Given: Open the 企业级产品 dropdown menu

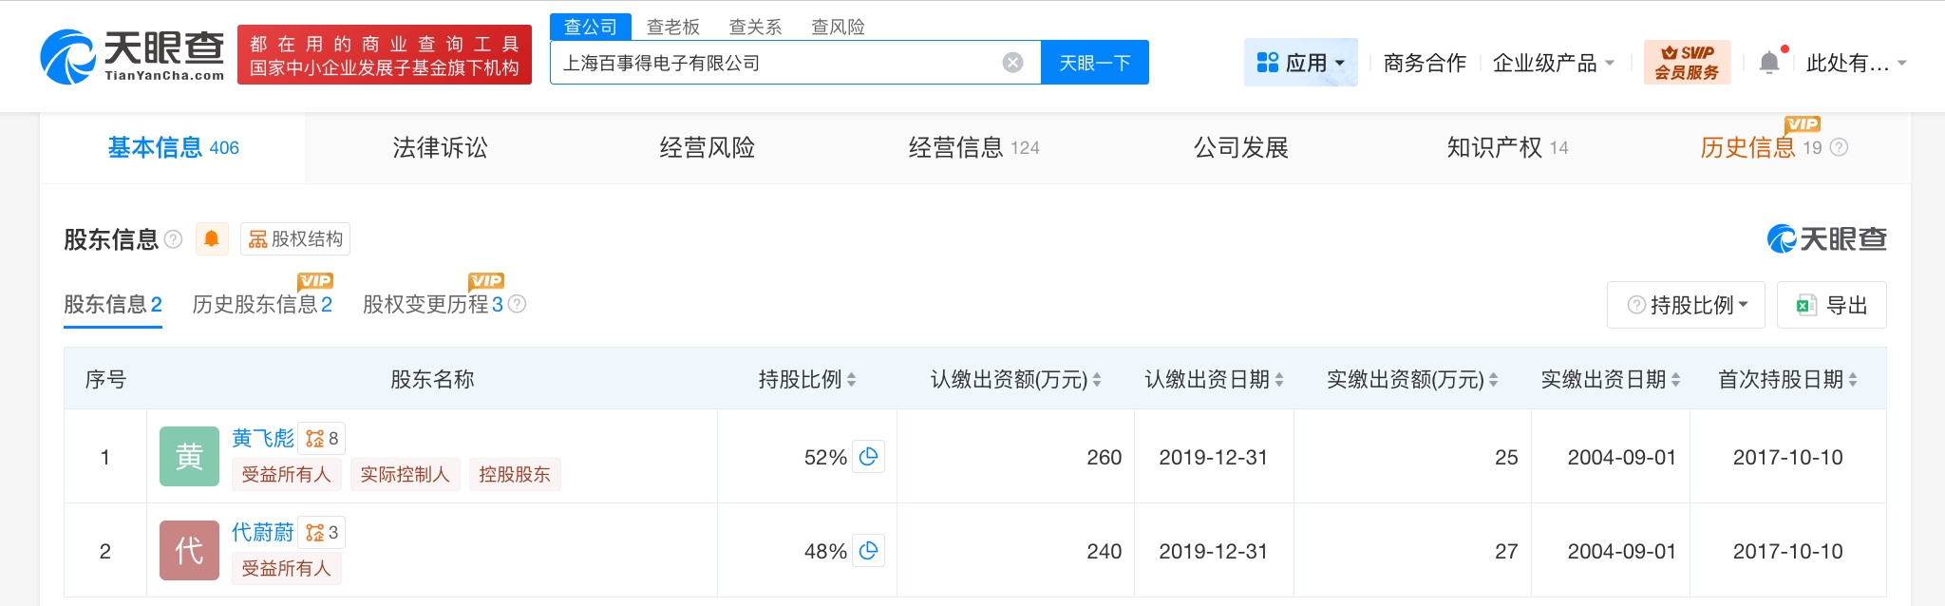Looking at the screenshot, I should [x=1553, y=63].
